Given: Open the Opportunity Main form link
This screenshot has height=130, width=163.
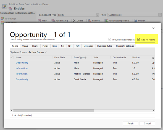Looking at the screenshot, I should [x=22, y=63].
